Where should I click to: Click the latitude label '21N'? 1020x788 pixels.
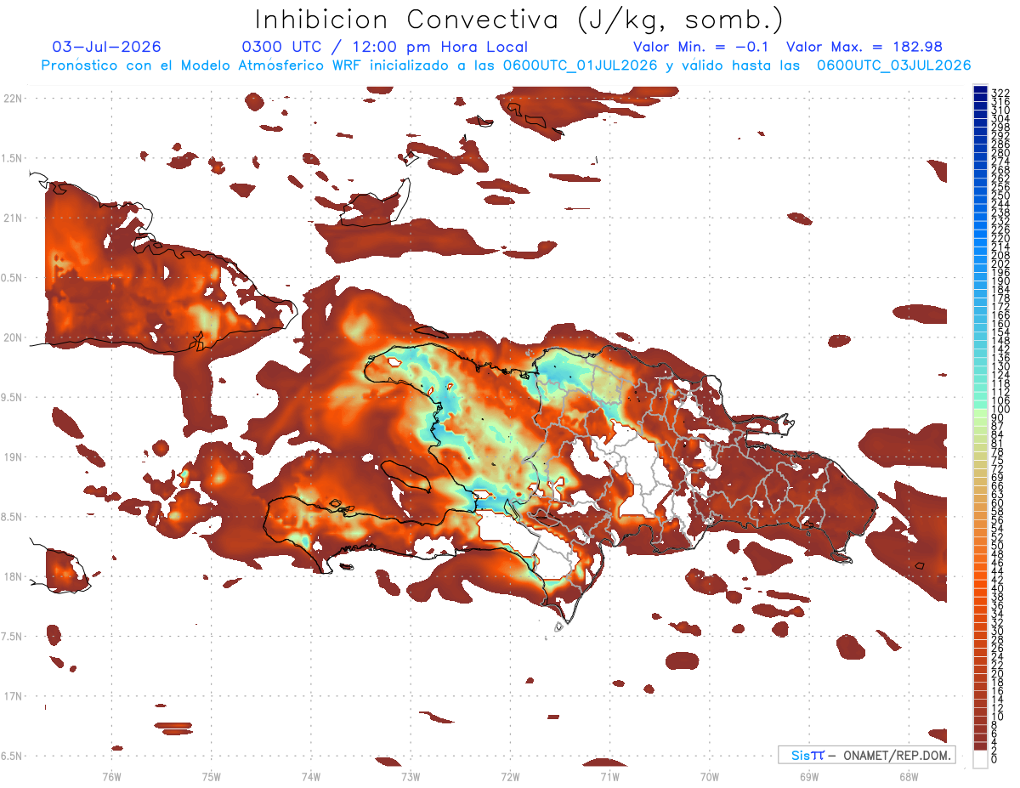pyautogui.click(x=12, y=218)
